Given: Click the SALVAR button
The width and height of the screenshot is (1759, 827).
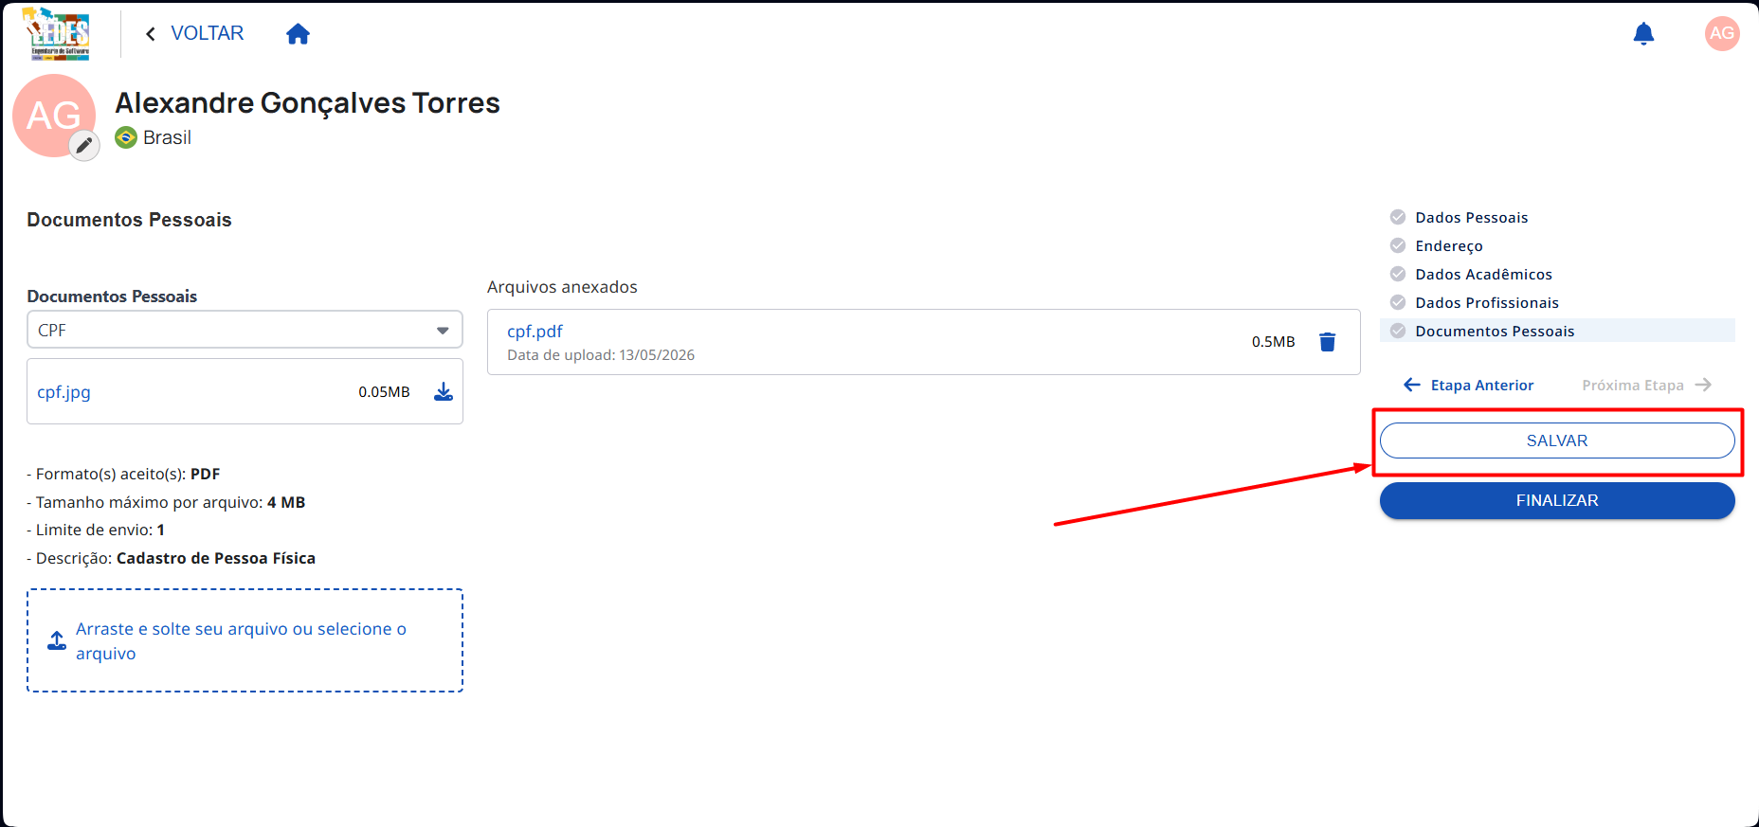Looking at the screenshot, I should (x=1557, y=440).
